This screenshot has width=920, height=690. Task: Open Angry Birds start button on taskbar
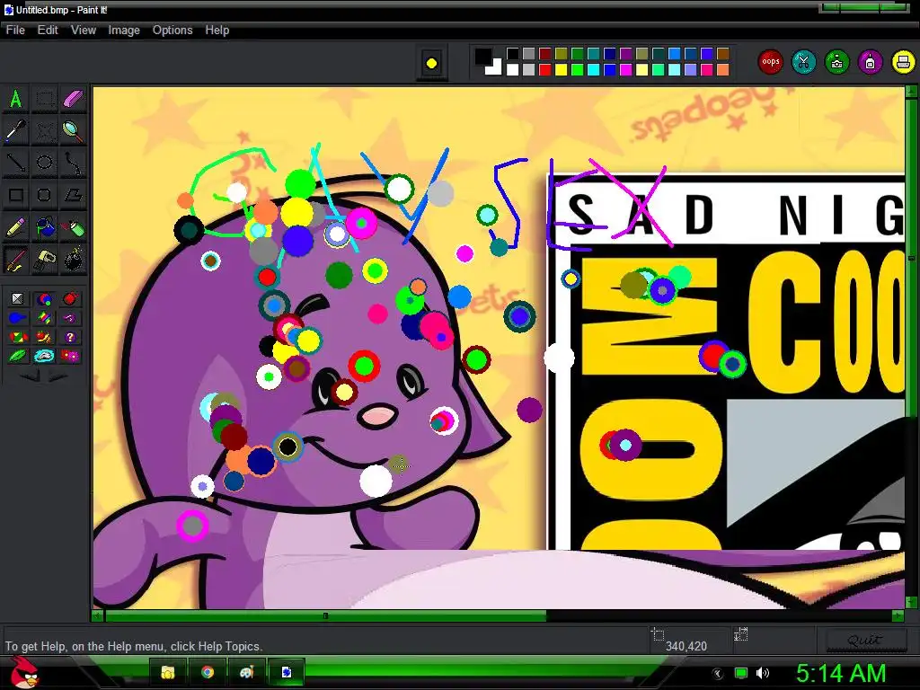click(x=24, y=672)
